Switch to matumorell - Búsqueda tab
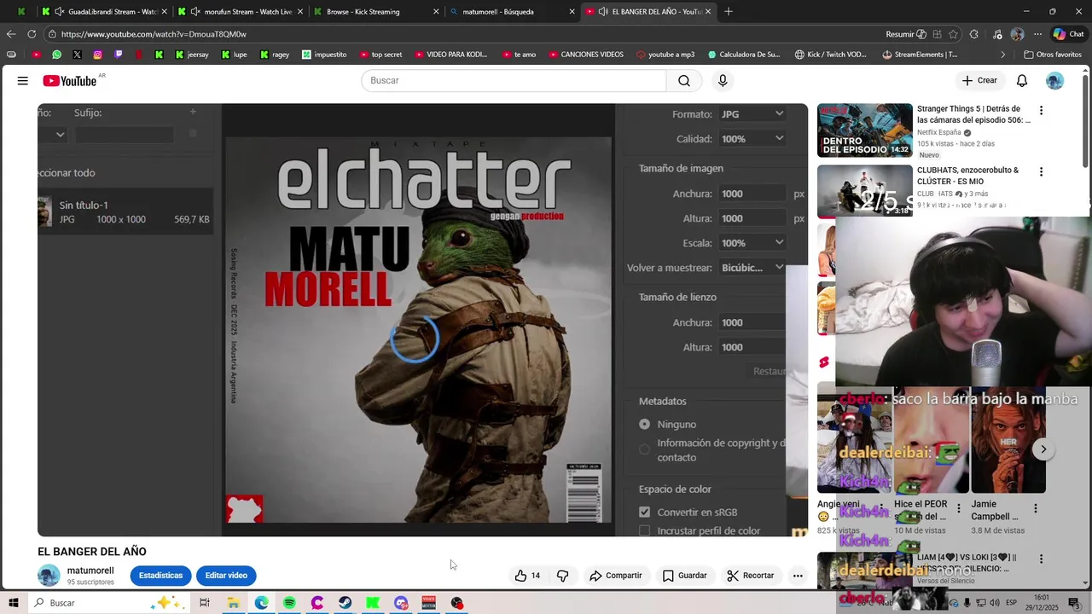The image size is (1092, 614). click(x=512, y=12)
